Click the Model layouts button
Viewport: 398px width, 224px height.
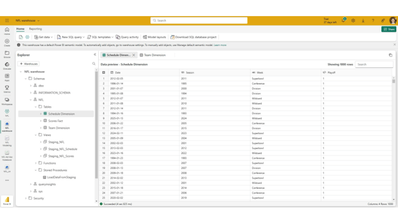coord(154,37)
